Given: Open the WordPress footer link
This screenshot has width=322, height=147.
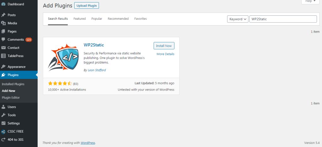Looking at the screenshot, I should tap(88, 143).
